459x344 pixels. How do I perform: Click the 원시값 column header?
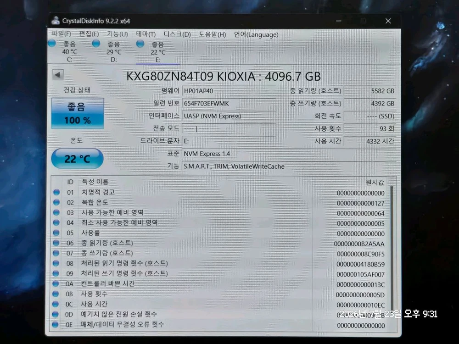(375, 182)
